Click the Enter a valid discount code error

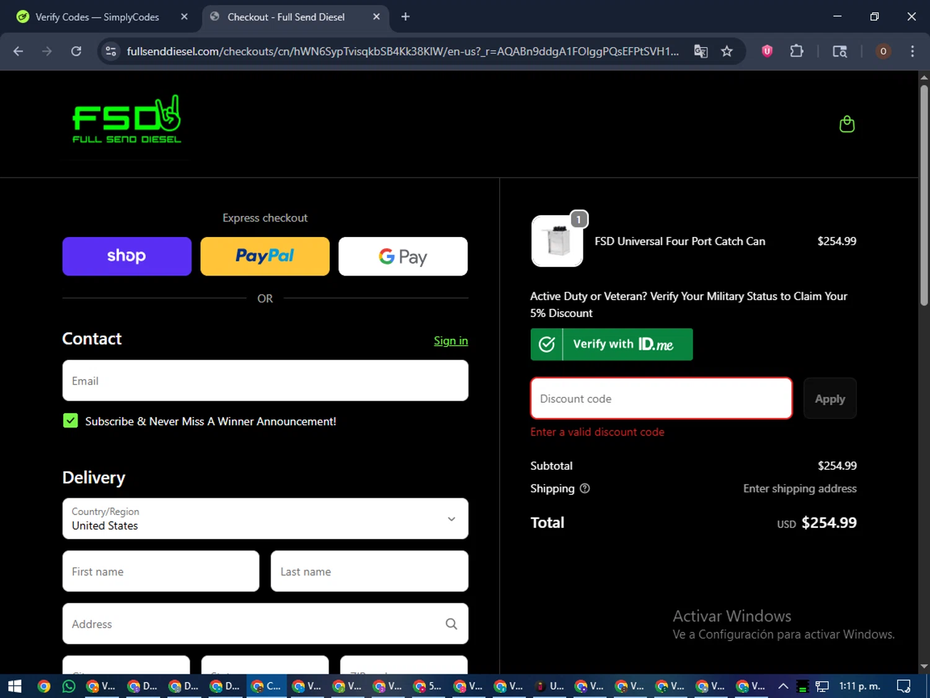click(x=597, y=432)
